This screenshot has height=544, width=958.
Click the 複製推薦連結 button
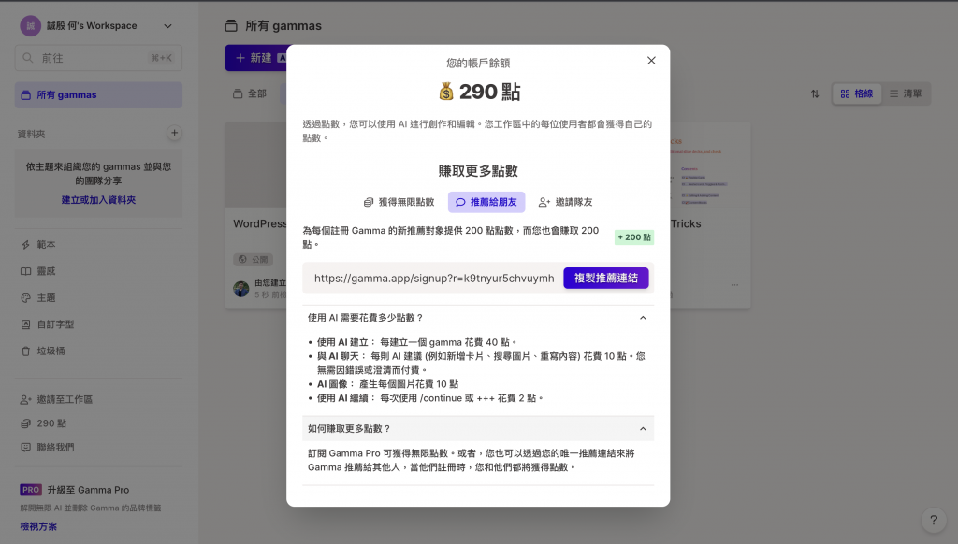(x=605, y=278)
